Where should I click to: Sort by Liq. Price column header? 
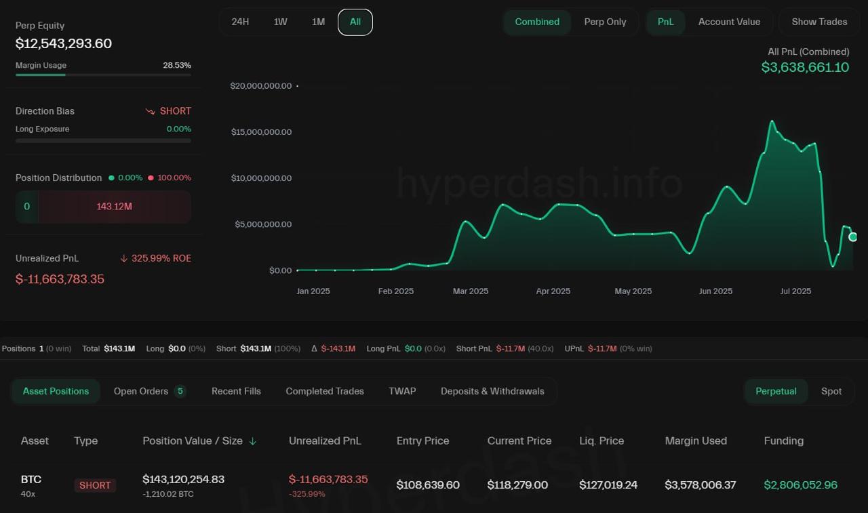coord(601,440)
